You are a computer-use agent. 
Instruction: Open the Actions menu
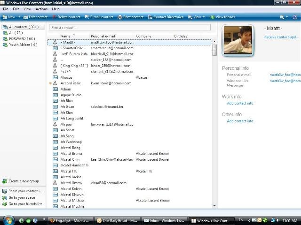[x=41, y=9]
